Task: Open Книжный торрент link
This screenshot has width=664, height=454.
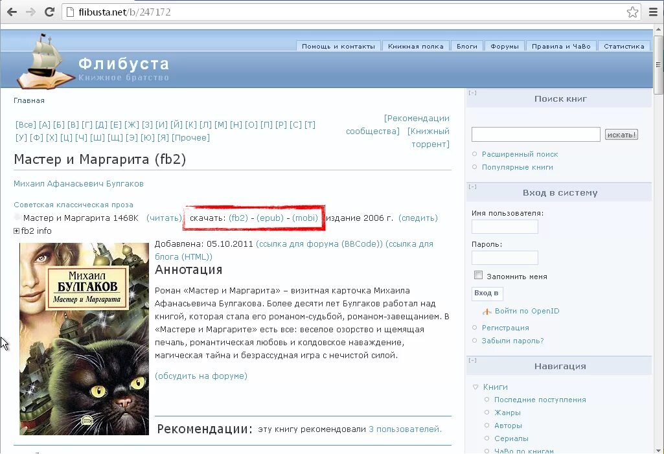Action: point(429,138)
